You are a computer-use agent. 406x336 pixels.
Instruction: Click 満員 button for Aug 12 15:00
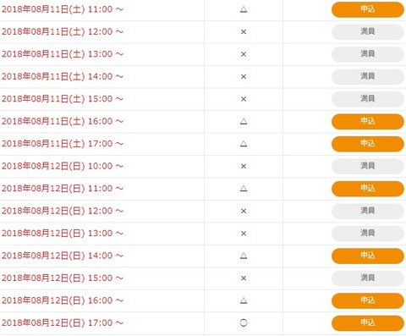tap(368, 278)
